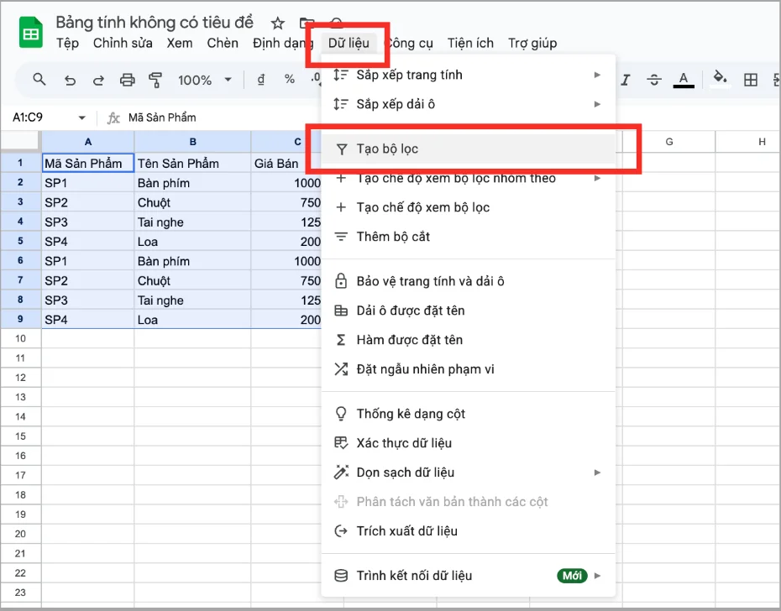The height and width of the screenshot is (611, 781).
Task: Choose Tạo bộ lọc
Action: (x=469, y=149)
